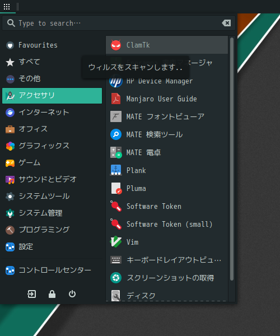
Task: Click the プログラミング hammer icon
Action: [x=10, y=230]
